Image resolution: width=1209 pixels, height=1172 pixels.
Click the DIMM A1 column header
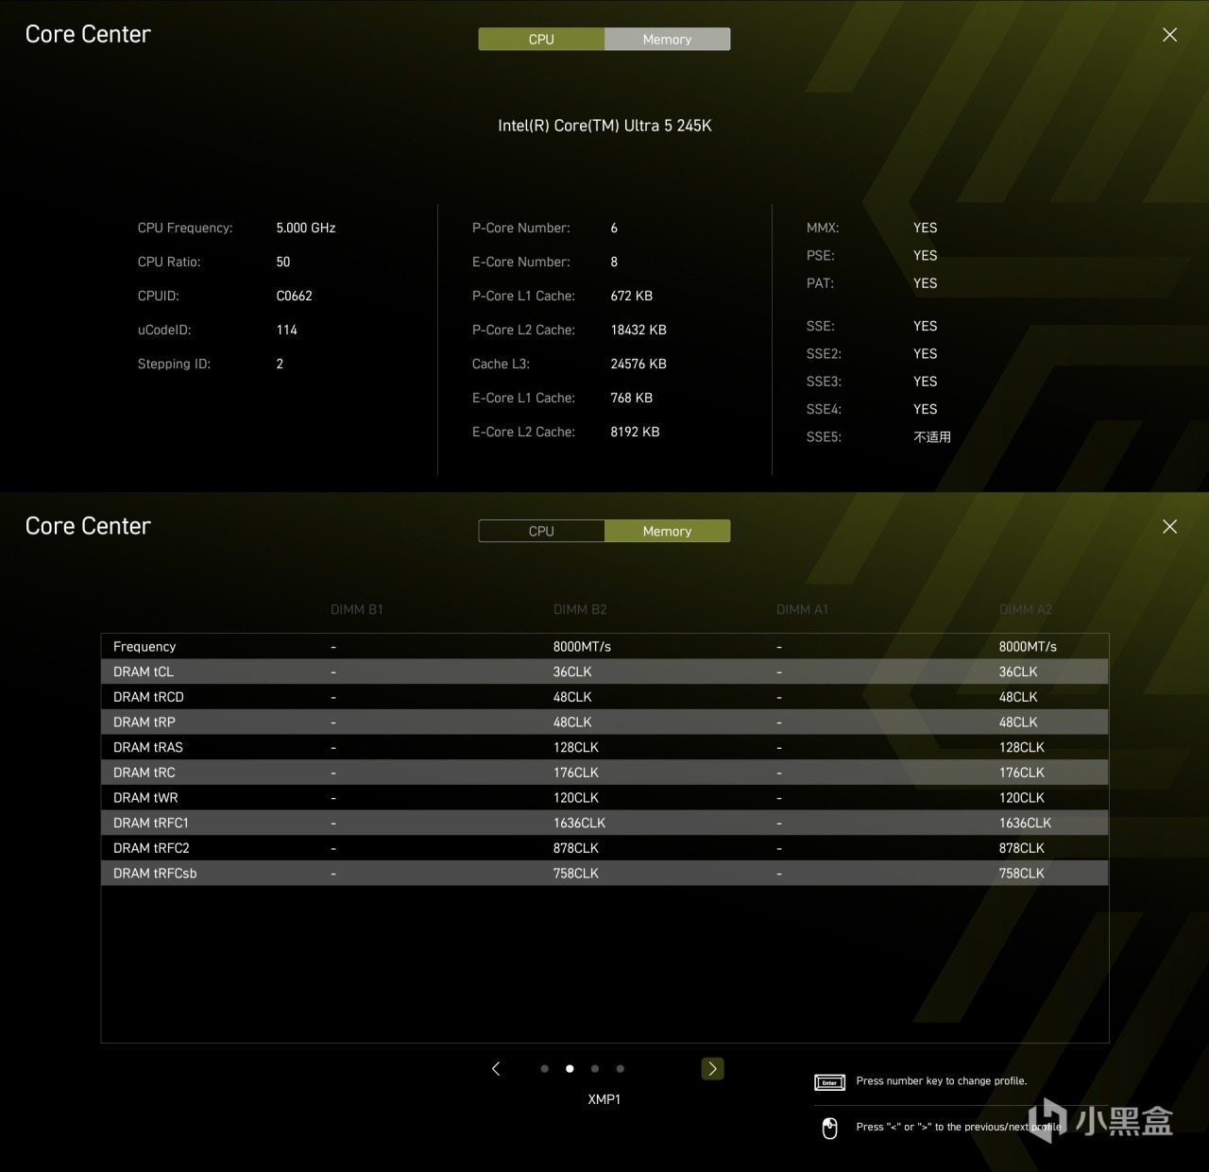click(802, 609)
